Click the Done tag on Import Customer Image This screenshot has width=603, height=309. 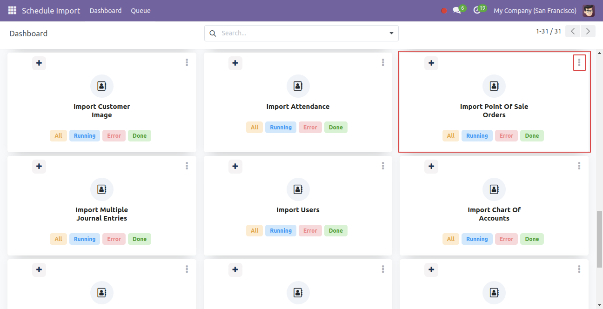[140, 136]
